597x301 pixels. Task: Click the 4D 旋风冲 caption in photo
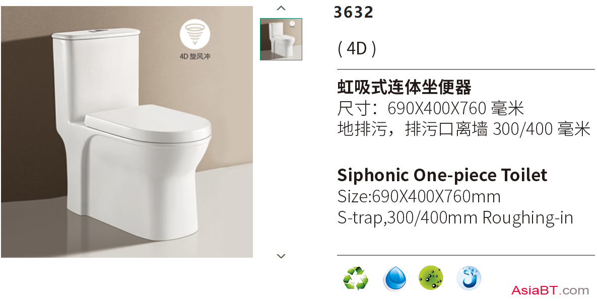click(x=195, y=56)
